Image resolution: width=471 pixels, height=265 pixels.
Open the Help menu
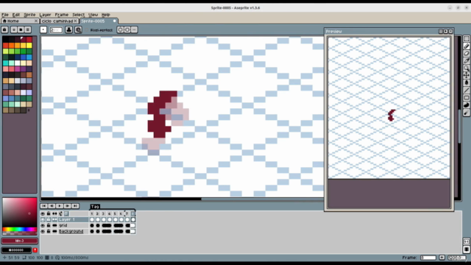[106, 15]
